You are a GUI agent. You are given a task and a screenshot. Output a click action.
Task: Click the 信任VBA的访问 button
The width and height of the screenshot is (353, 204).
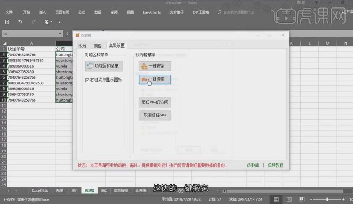tap(155, 102)
